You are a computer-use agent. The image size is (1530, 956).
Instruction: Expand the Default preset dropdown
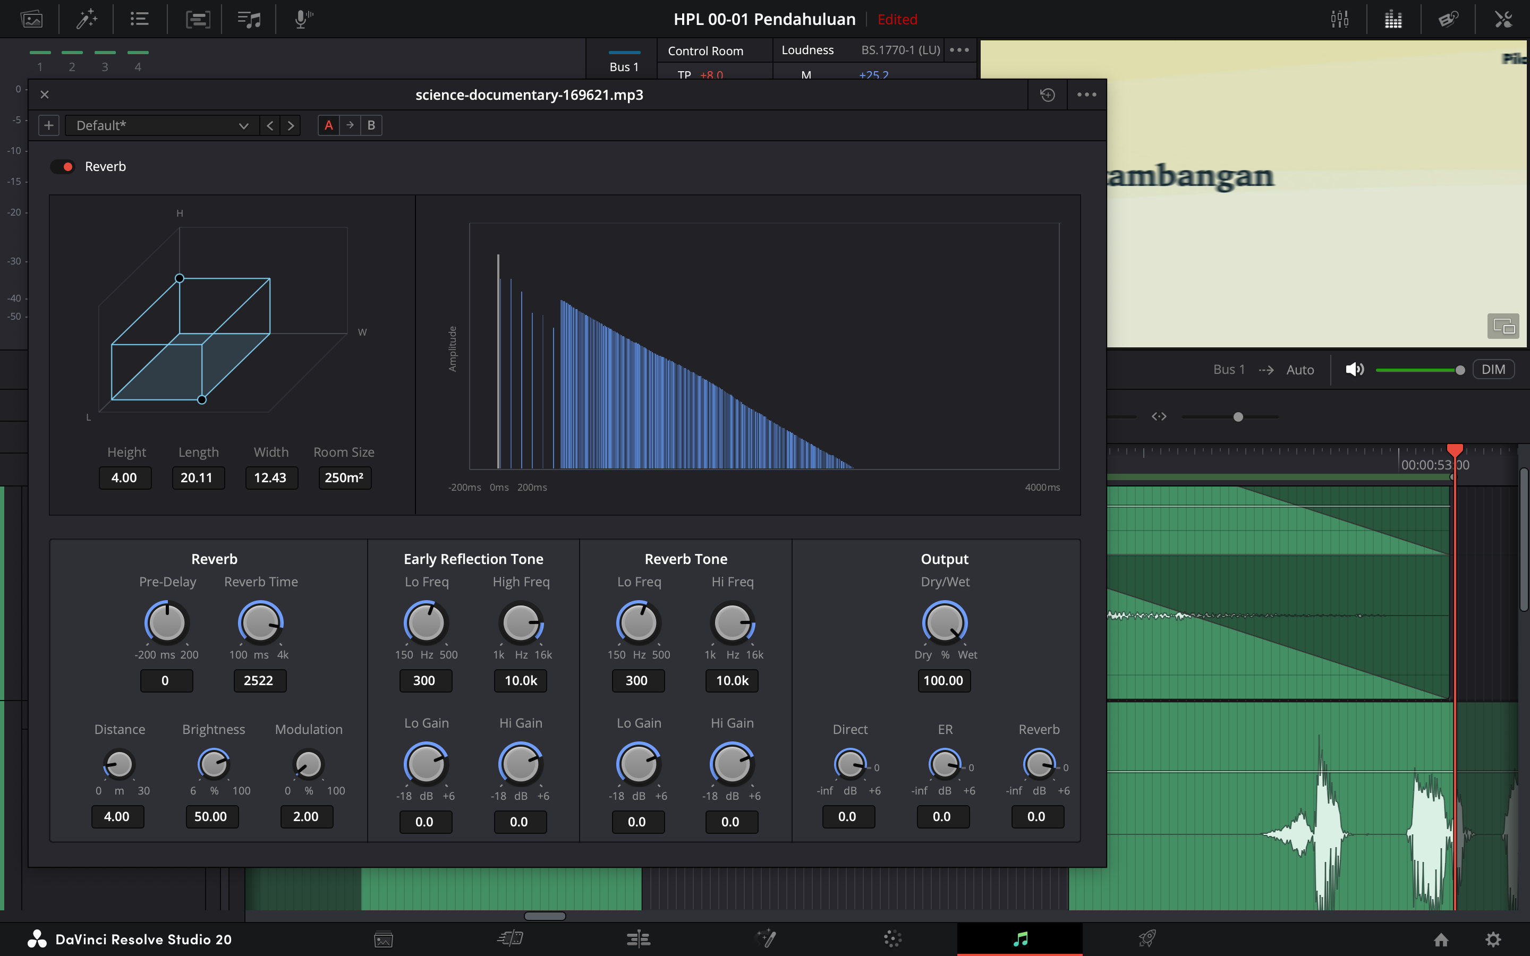point(163,125)
